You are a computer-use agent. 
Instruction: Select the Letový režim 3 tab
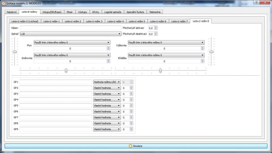coord(94,21)
